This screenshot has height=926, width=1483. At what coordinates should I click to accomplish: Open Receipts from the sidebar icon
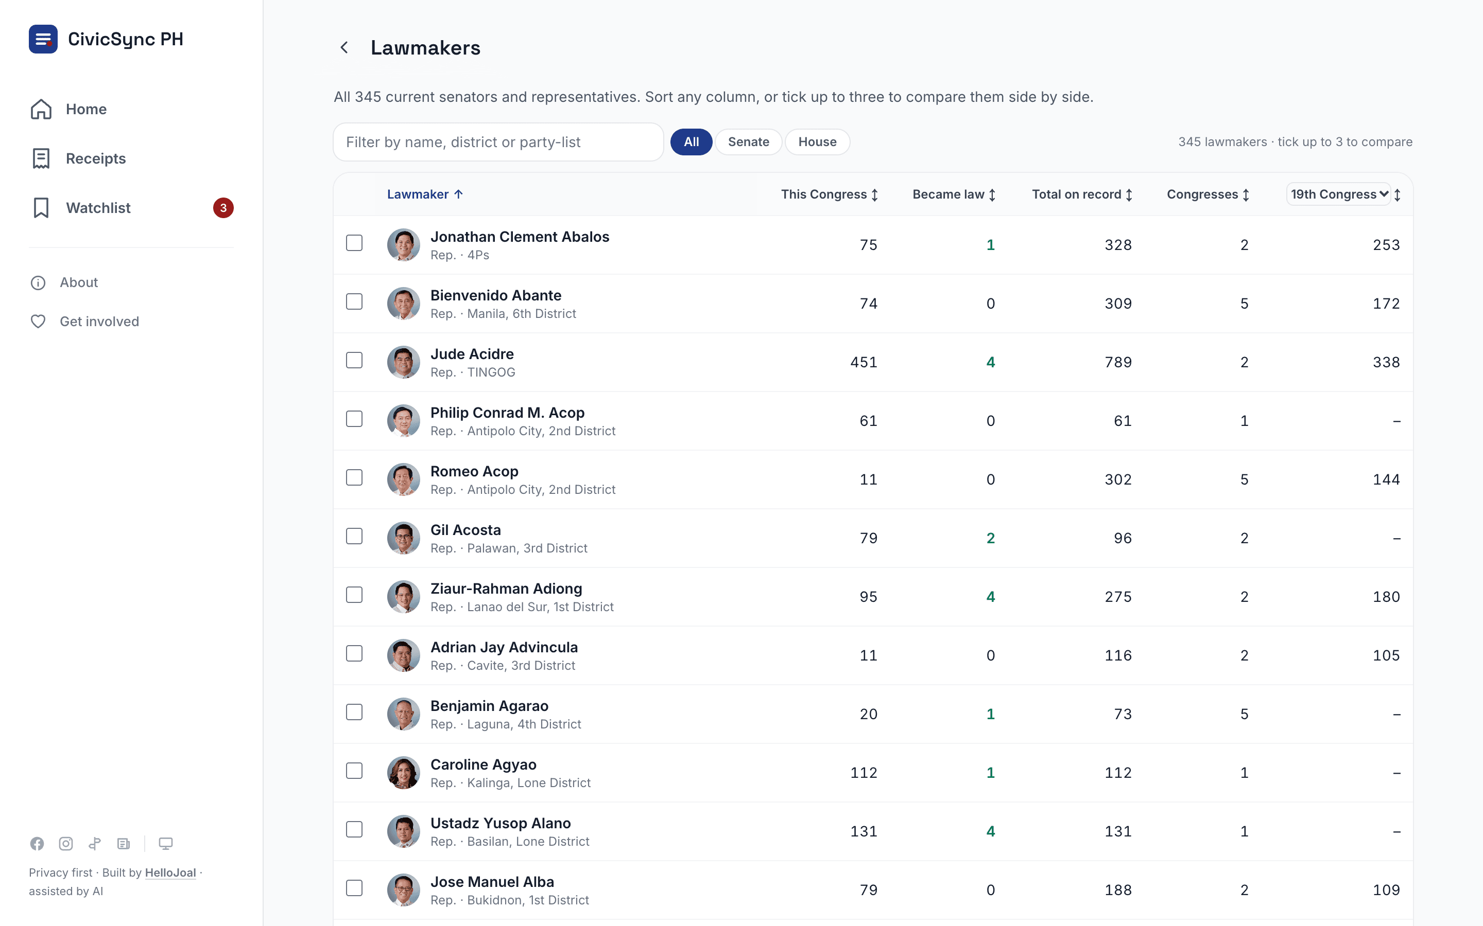(x=41, y=158)
